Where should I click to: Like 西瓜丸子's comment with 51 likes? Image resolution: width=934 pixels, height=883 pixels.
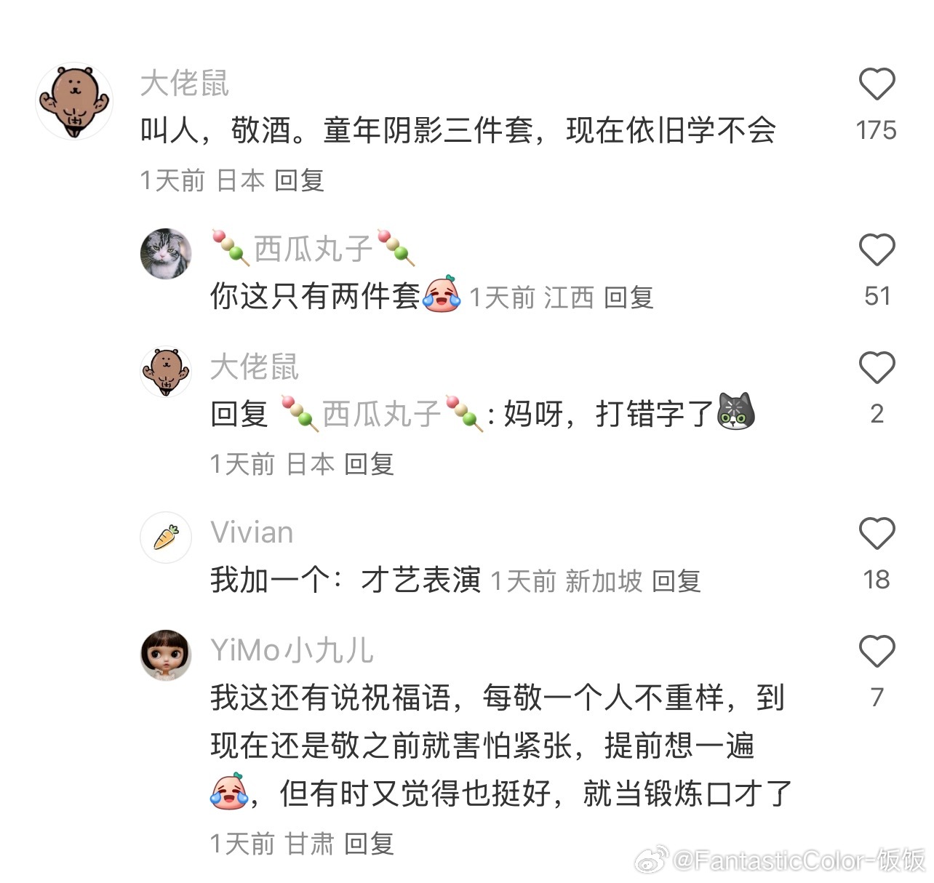click(x=877, y=249)
